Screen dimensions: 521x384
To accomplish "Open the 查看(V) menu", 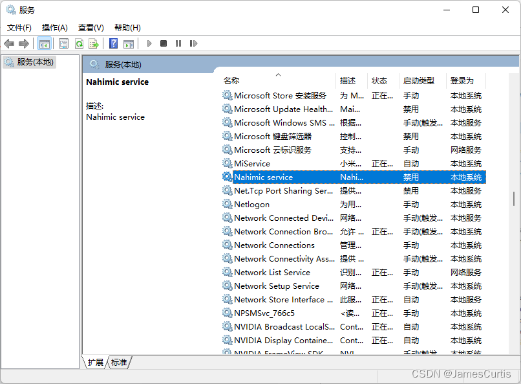I will coord(91,28).
